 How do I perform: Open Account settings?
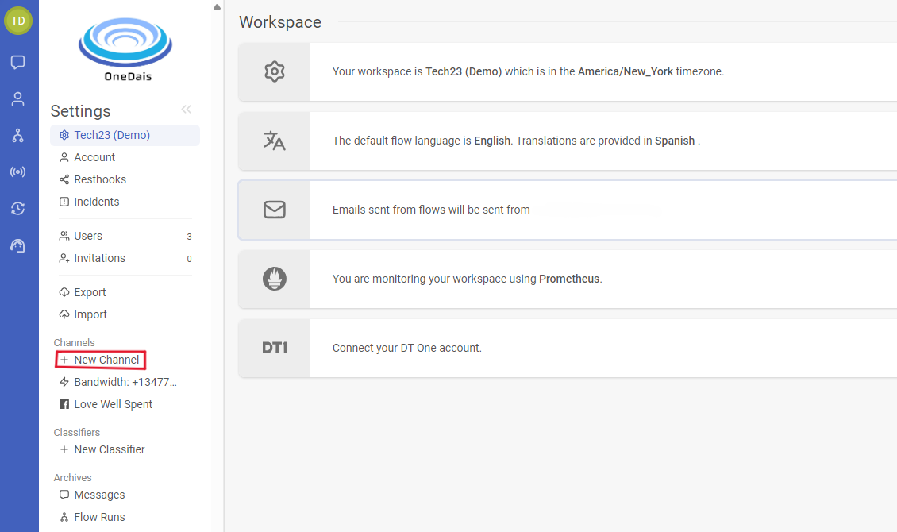94,157
